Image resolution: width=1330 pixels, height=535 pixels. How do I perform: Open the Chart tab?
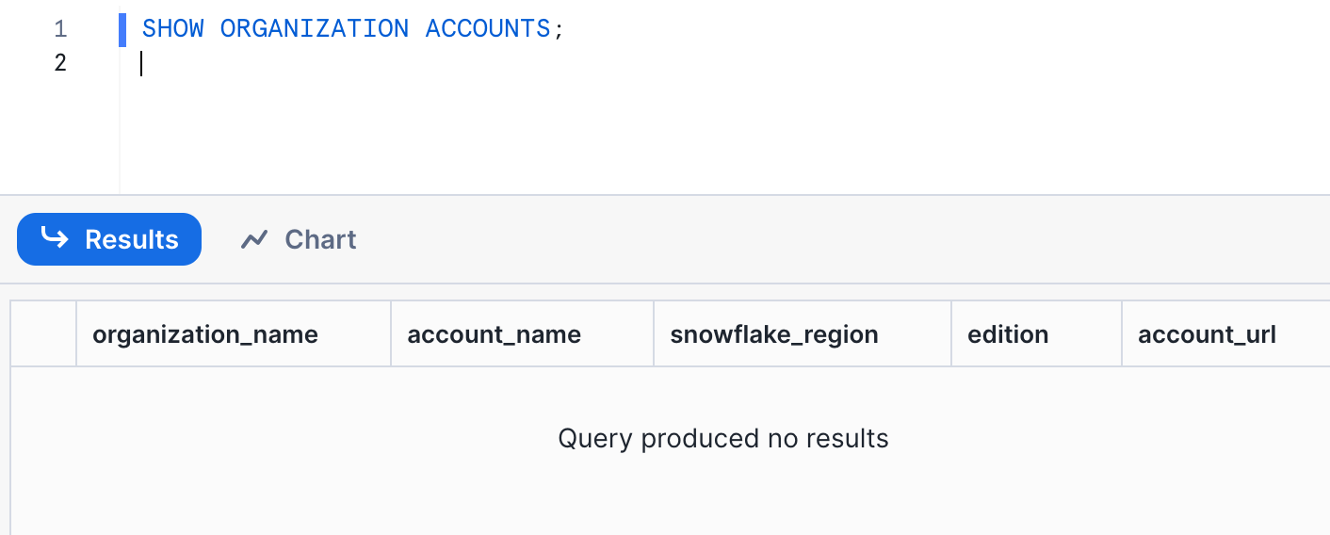click(x=299, y=239)
